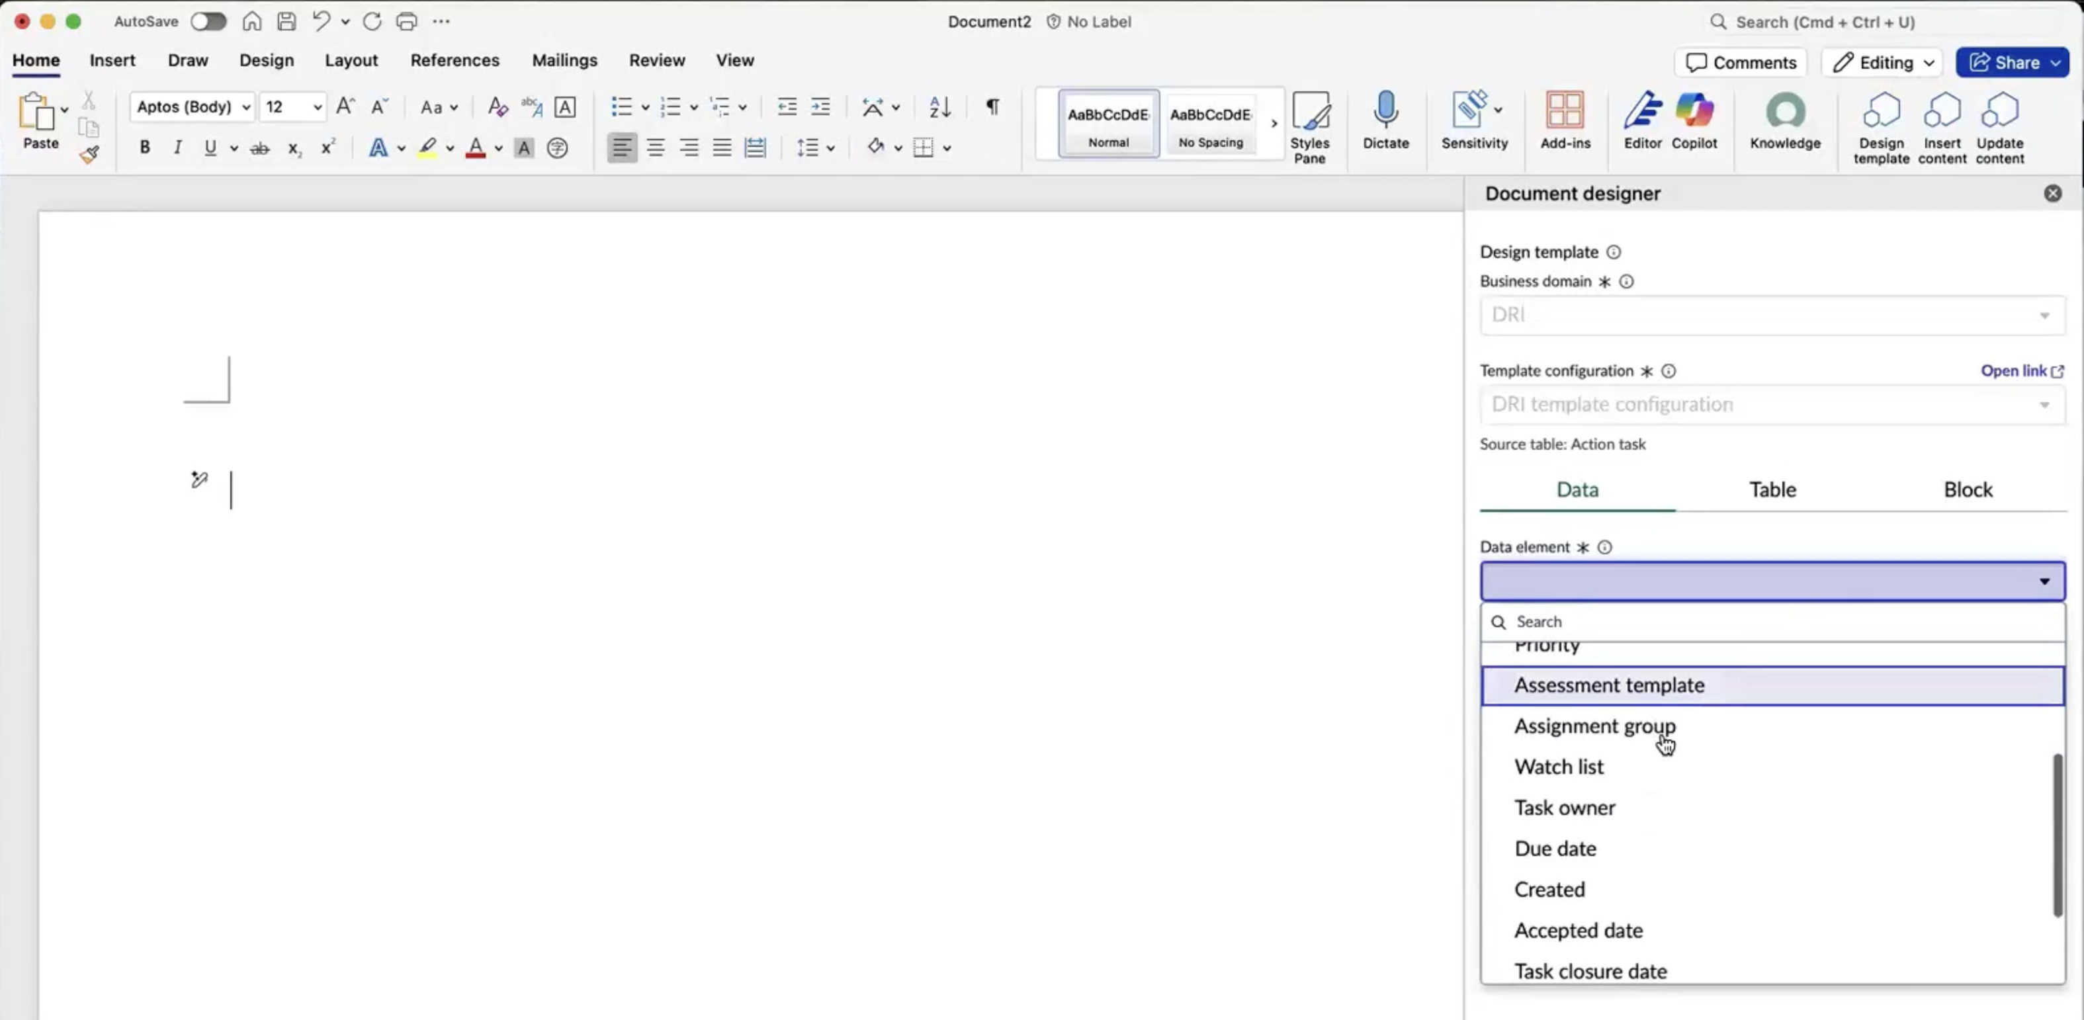Follow the Open link hyperlink
The image size is (2084, 1020).
point(2022,370)
